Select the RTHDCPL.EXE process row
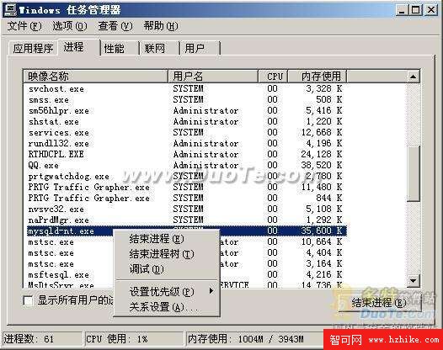 pos(185,155)
